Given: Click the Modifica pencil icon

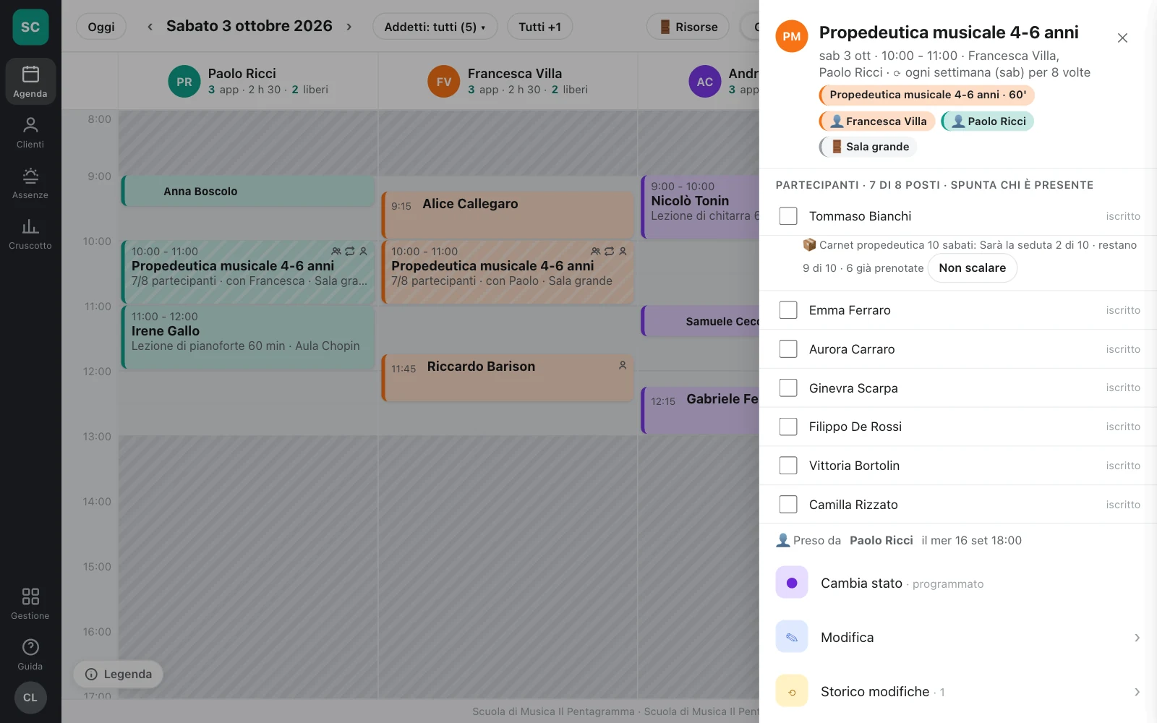Looking at the screenshot, I should click(x=792, y=637).
